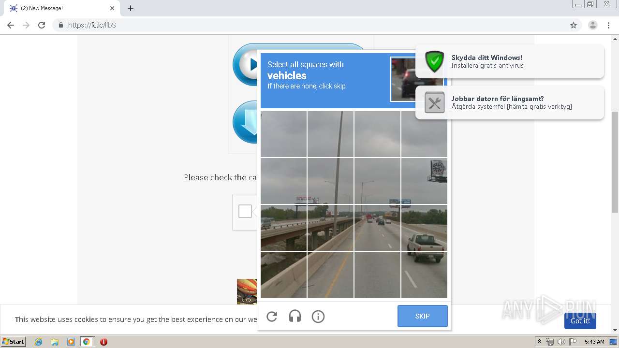This screenshot has height=348, width=619.
Task: Go forward in browser history
Action: [26, 25]
